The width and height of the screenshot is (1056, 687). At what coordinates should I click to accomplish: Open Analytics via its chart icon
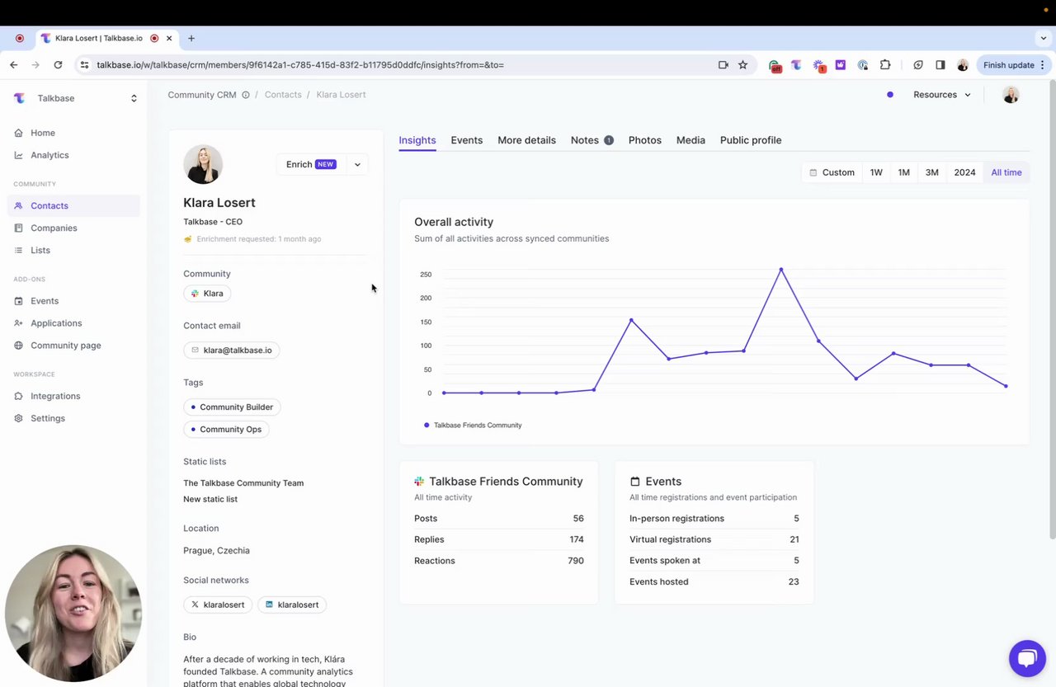[19, 155]
